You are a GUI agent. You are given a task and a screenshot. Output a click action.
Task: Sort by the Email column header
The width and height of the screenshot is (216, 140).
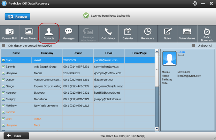[x=109, y=53]
